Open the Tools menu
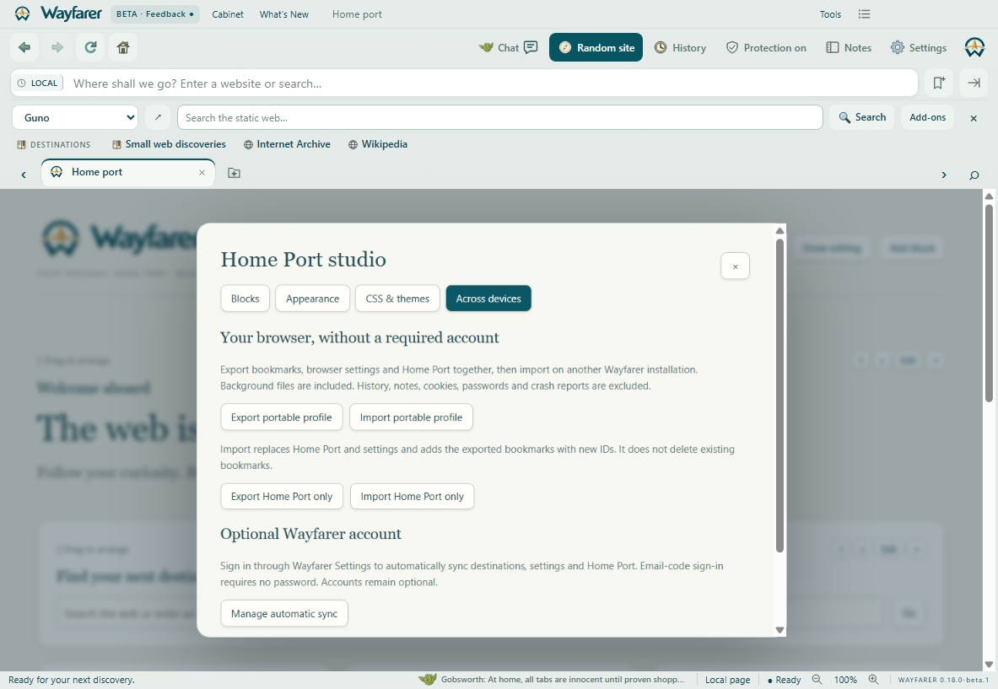998x689 pixels. tap(830, 14)
